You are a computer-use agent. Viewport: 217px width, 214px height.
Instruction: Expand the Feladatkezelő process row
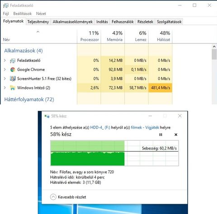[x=5, y=60]
